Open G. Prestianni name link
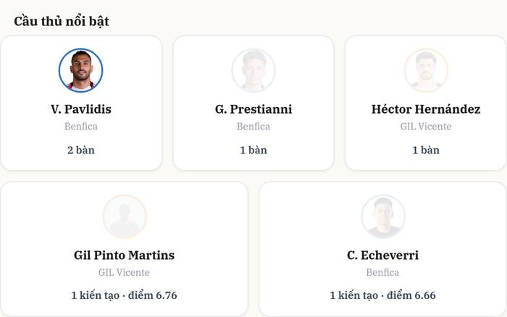Viewport: 507px width, 317px height. 253,109
